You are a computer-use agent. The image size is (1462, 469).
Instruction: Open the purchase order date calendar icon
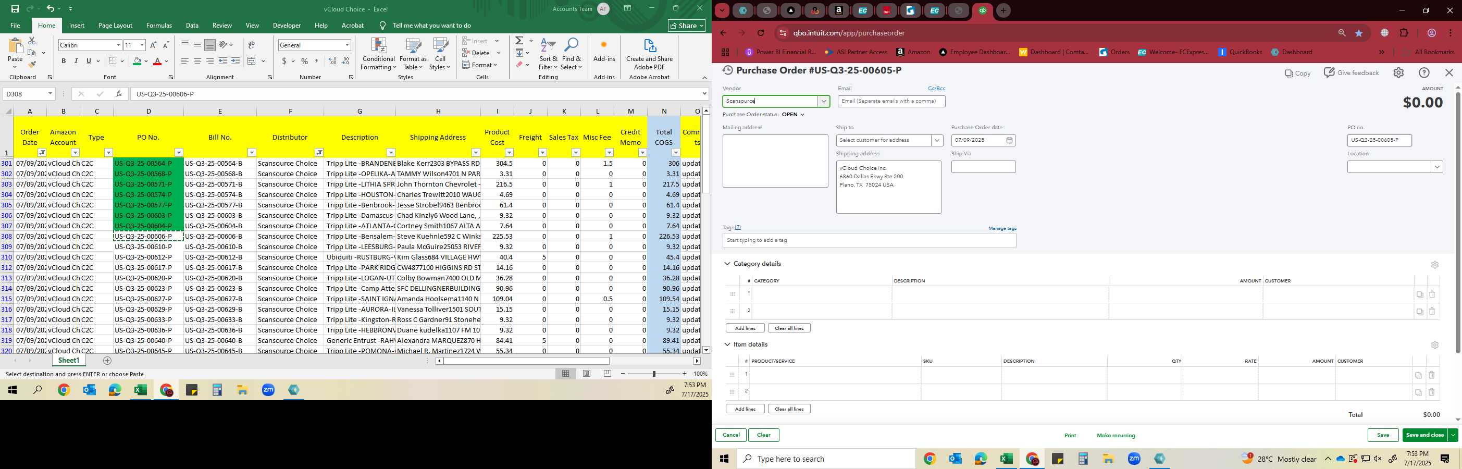[1010, 140]
